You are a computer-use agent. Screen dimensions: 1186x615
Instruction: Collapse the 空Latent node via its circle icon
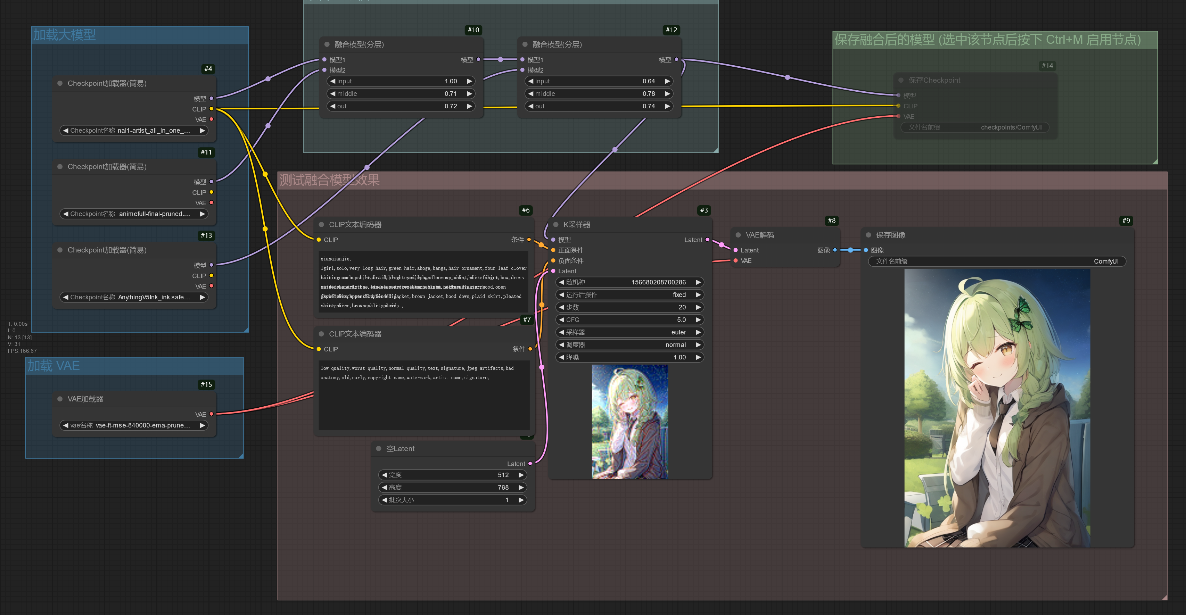(378, 448)
